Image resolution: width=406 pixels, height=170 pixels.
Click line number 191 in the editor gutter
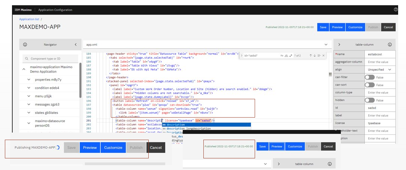[x=88, y=81]
